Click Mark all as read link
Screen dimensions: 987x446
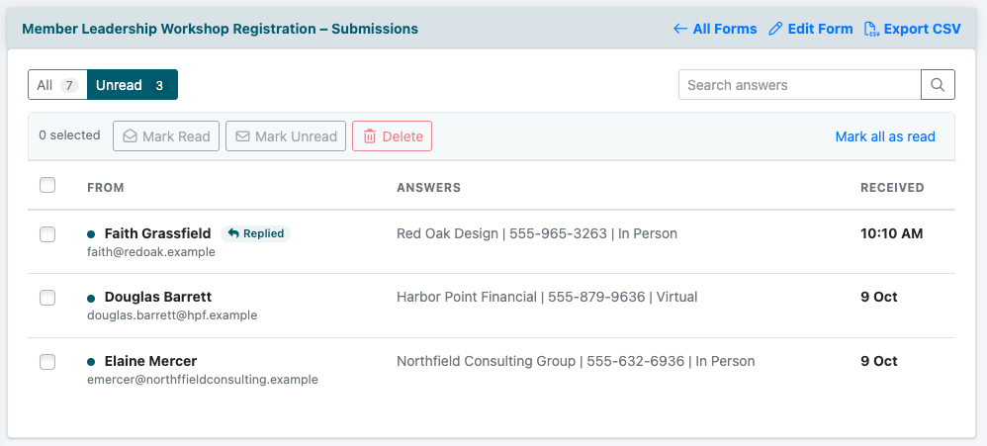coord(885,136)
